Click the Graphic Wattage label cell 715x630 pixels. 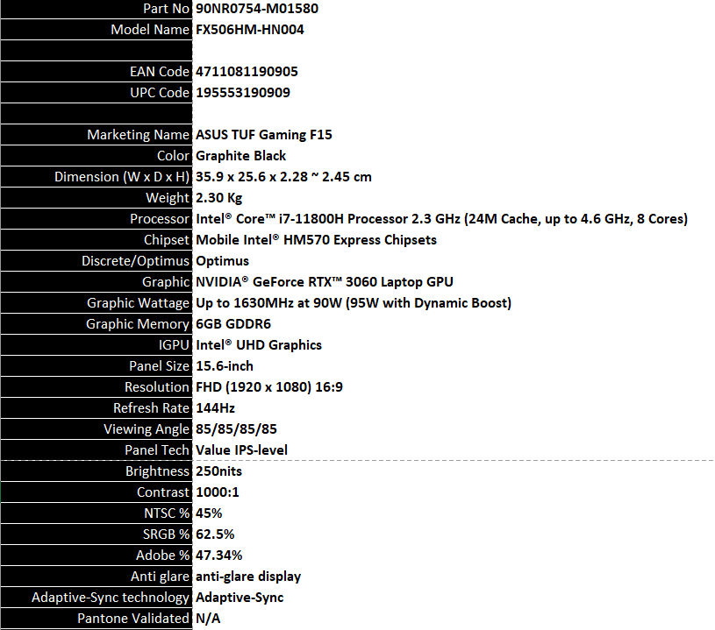pos(138,303)
